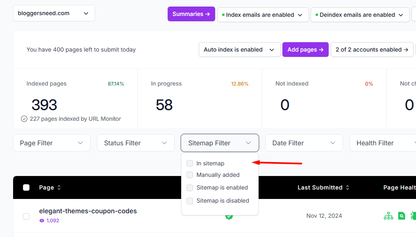Open the bloggersneed.com site selector

54,13
